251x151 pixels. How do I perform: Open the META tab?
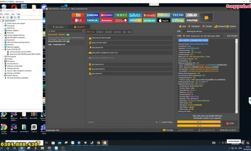[129, 32]
